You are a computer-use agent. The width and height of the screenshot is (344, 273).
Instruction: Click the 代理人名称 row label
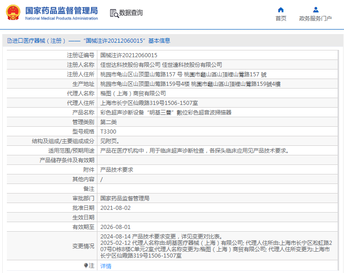pos(81,94)
